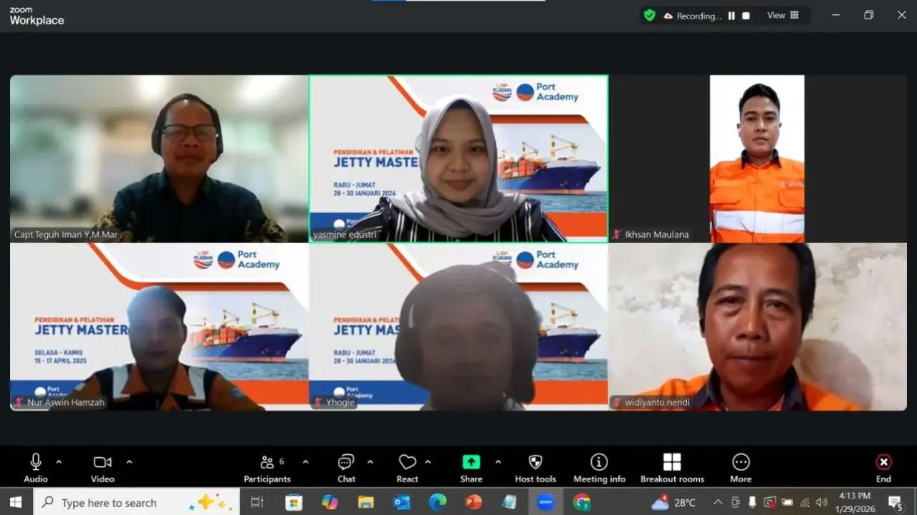This screenshot has height=515, width=917.
Task: Open File Explorer from taskbar
Action: [x=365, y=503]
